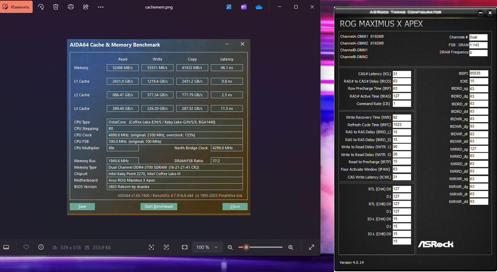This screenshot has width=497, height=272.
Task: Click the Read to Precharge (tRTP) field
Action: pos(402,162)
